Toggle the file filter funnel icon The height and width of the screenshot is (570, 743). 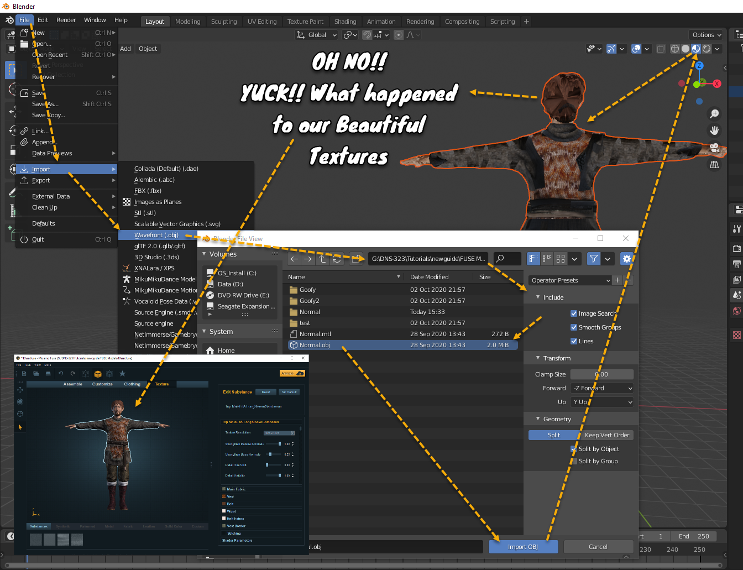(x=593, y=259)
